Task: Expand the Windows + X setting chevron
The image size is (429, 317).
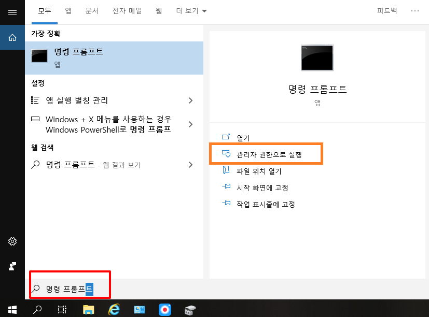Action: point(191,124)
